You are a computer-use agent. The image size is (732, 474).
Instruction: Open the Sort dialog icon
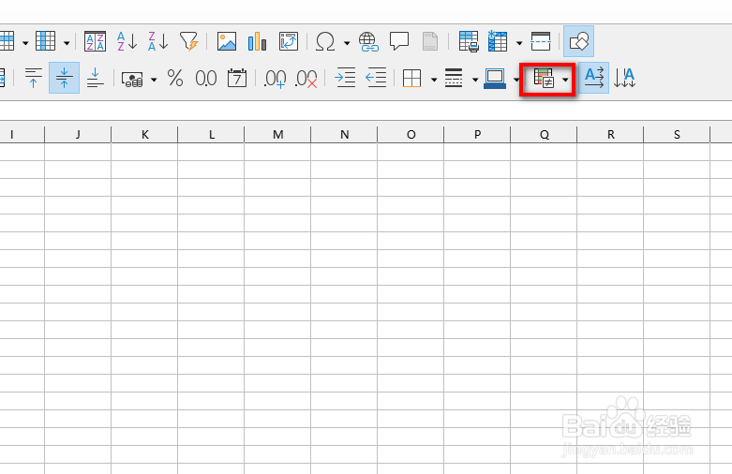point(96,41)
